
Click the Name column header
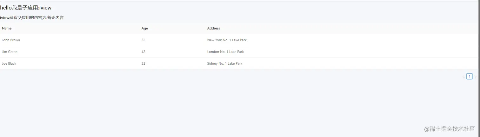tap(7, 28)
